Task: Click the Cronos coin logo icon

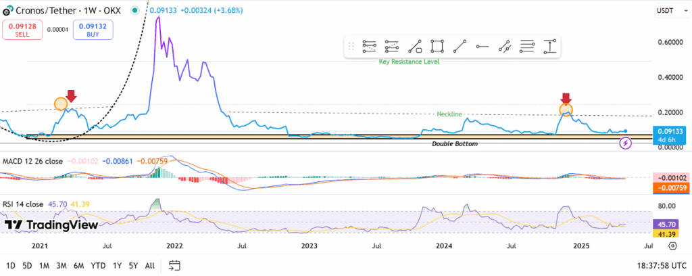Action: click(x=7, y=9)
